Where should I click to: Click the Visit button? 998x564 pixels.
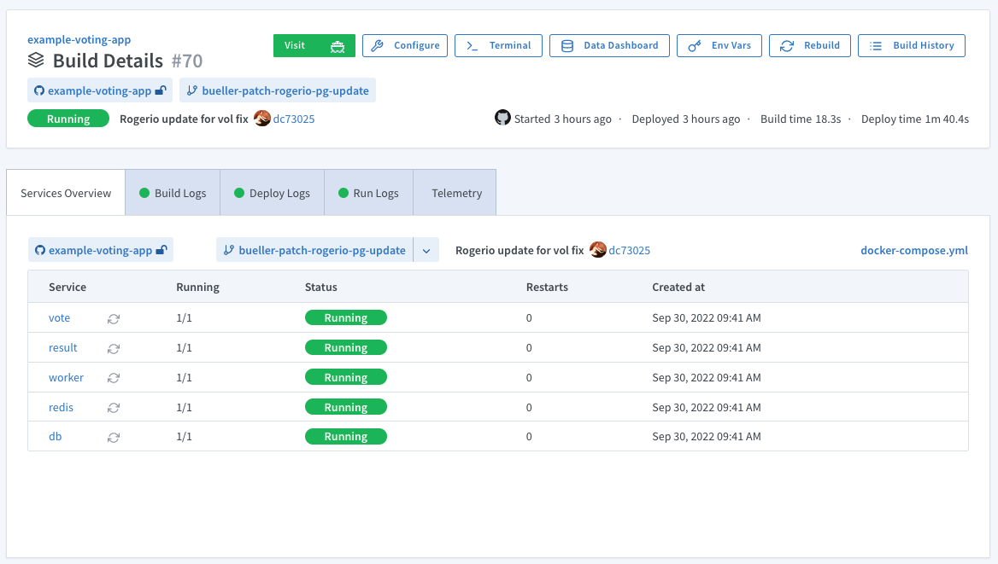coord(314,46)
